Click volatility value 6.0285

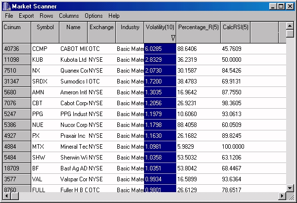tap(160, 49)
